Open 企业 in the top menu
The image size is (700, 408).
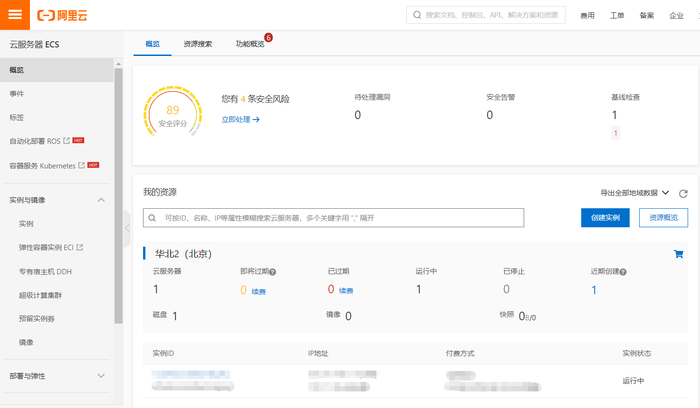(x=677, y=15)
